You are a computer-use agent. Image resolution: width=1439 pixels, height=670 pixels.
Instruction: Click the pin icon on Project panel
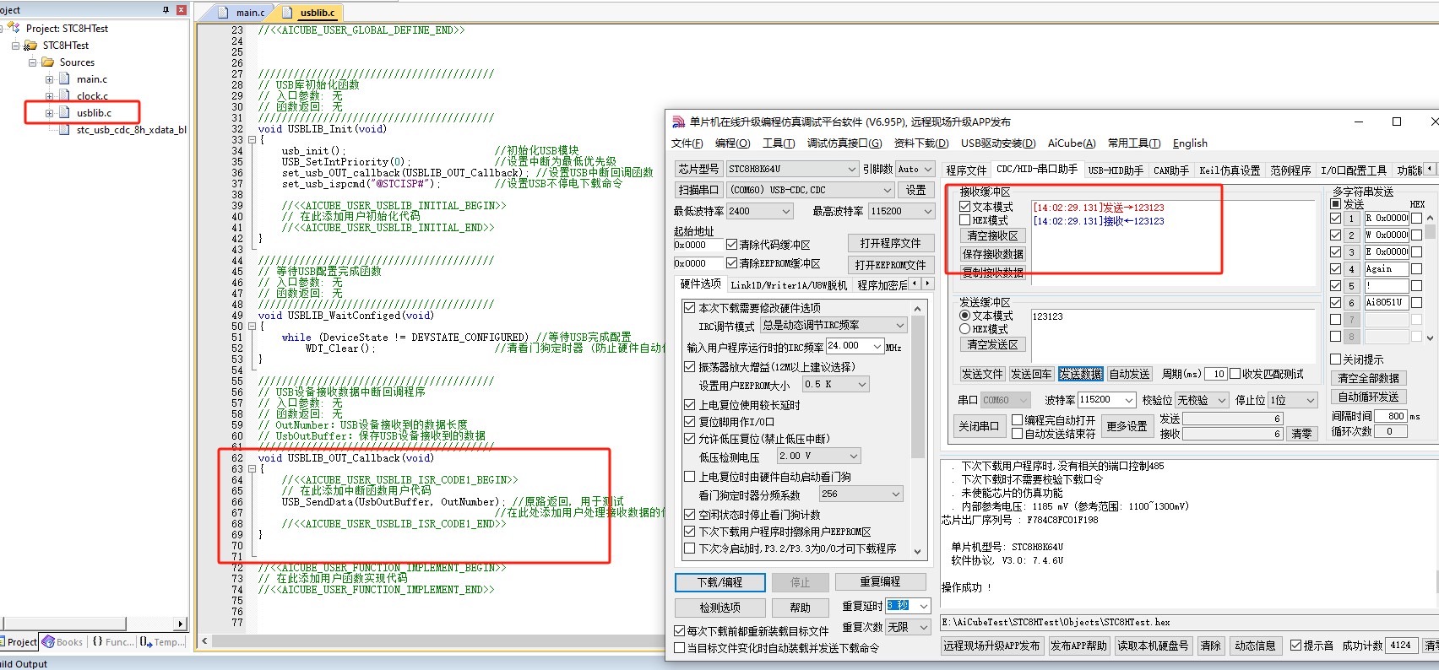pyautogui.click(x=166, y=10)
